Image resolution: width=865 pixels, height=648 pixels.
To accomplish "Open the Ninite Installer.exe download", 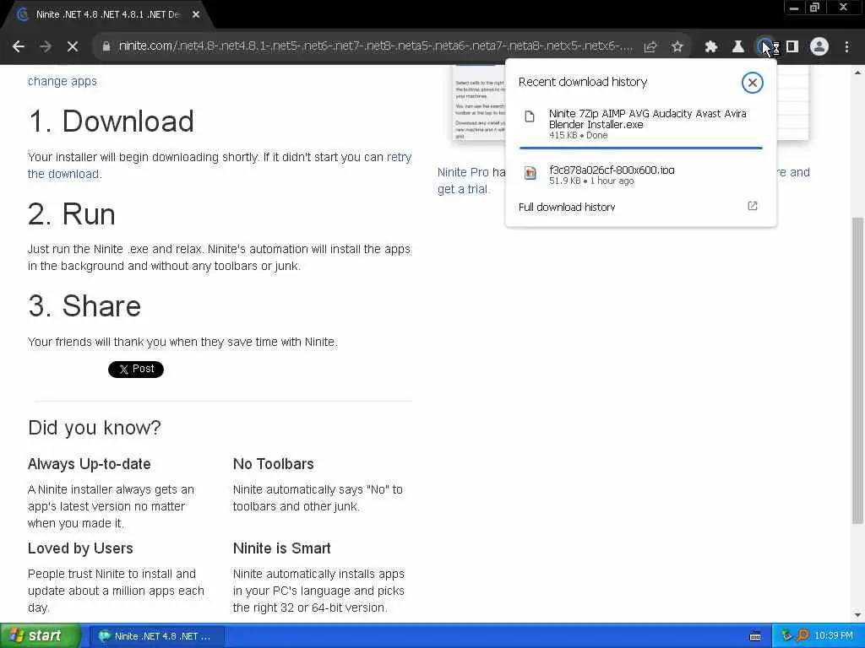I will coord(640,124).
